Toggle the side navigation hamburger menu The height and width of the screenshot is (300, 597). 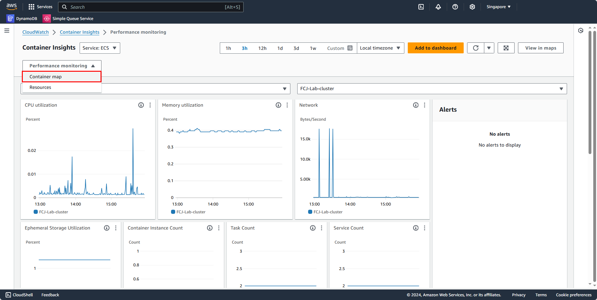7,31
